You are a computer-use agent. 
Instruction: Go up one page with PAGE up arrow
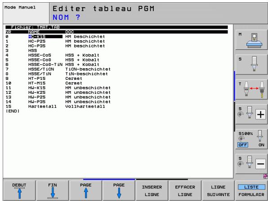(x=85, y=191)
